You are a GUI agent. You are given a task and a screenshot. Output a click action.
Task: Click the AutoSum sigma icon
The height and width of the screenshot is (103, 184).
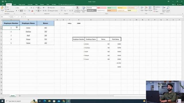154,7
